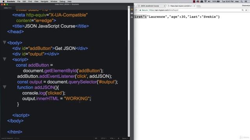Collapse the body tag fold triangle

point(4,42)
